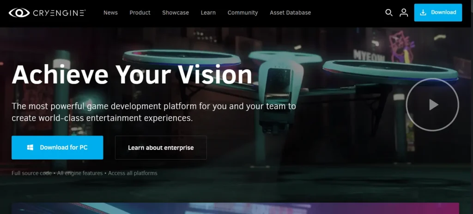The height and width of the screenshot is (214, 473).
Task: Open the search magnifier icon
Action: pyautogui.click(x=389, y=12)
